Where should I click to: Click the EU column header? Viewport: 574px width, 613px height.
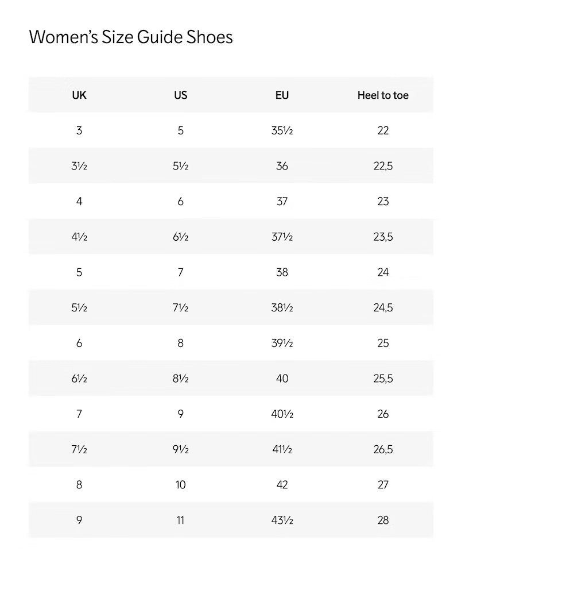coord(282,95)
